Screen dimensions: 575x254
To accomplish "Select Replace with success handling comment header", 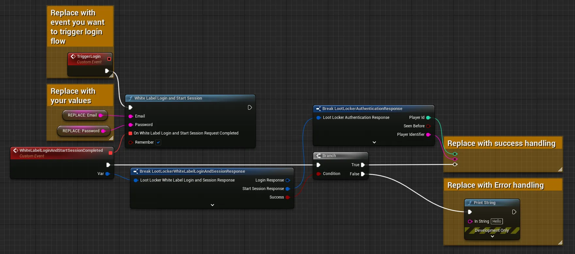I will coord(503,143).
